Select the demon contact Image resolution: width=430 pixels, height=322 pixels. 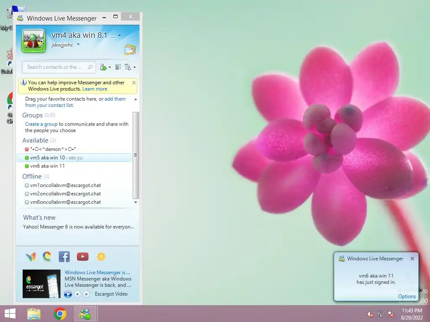click(53, 149)
